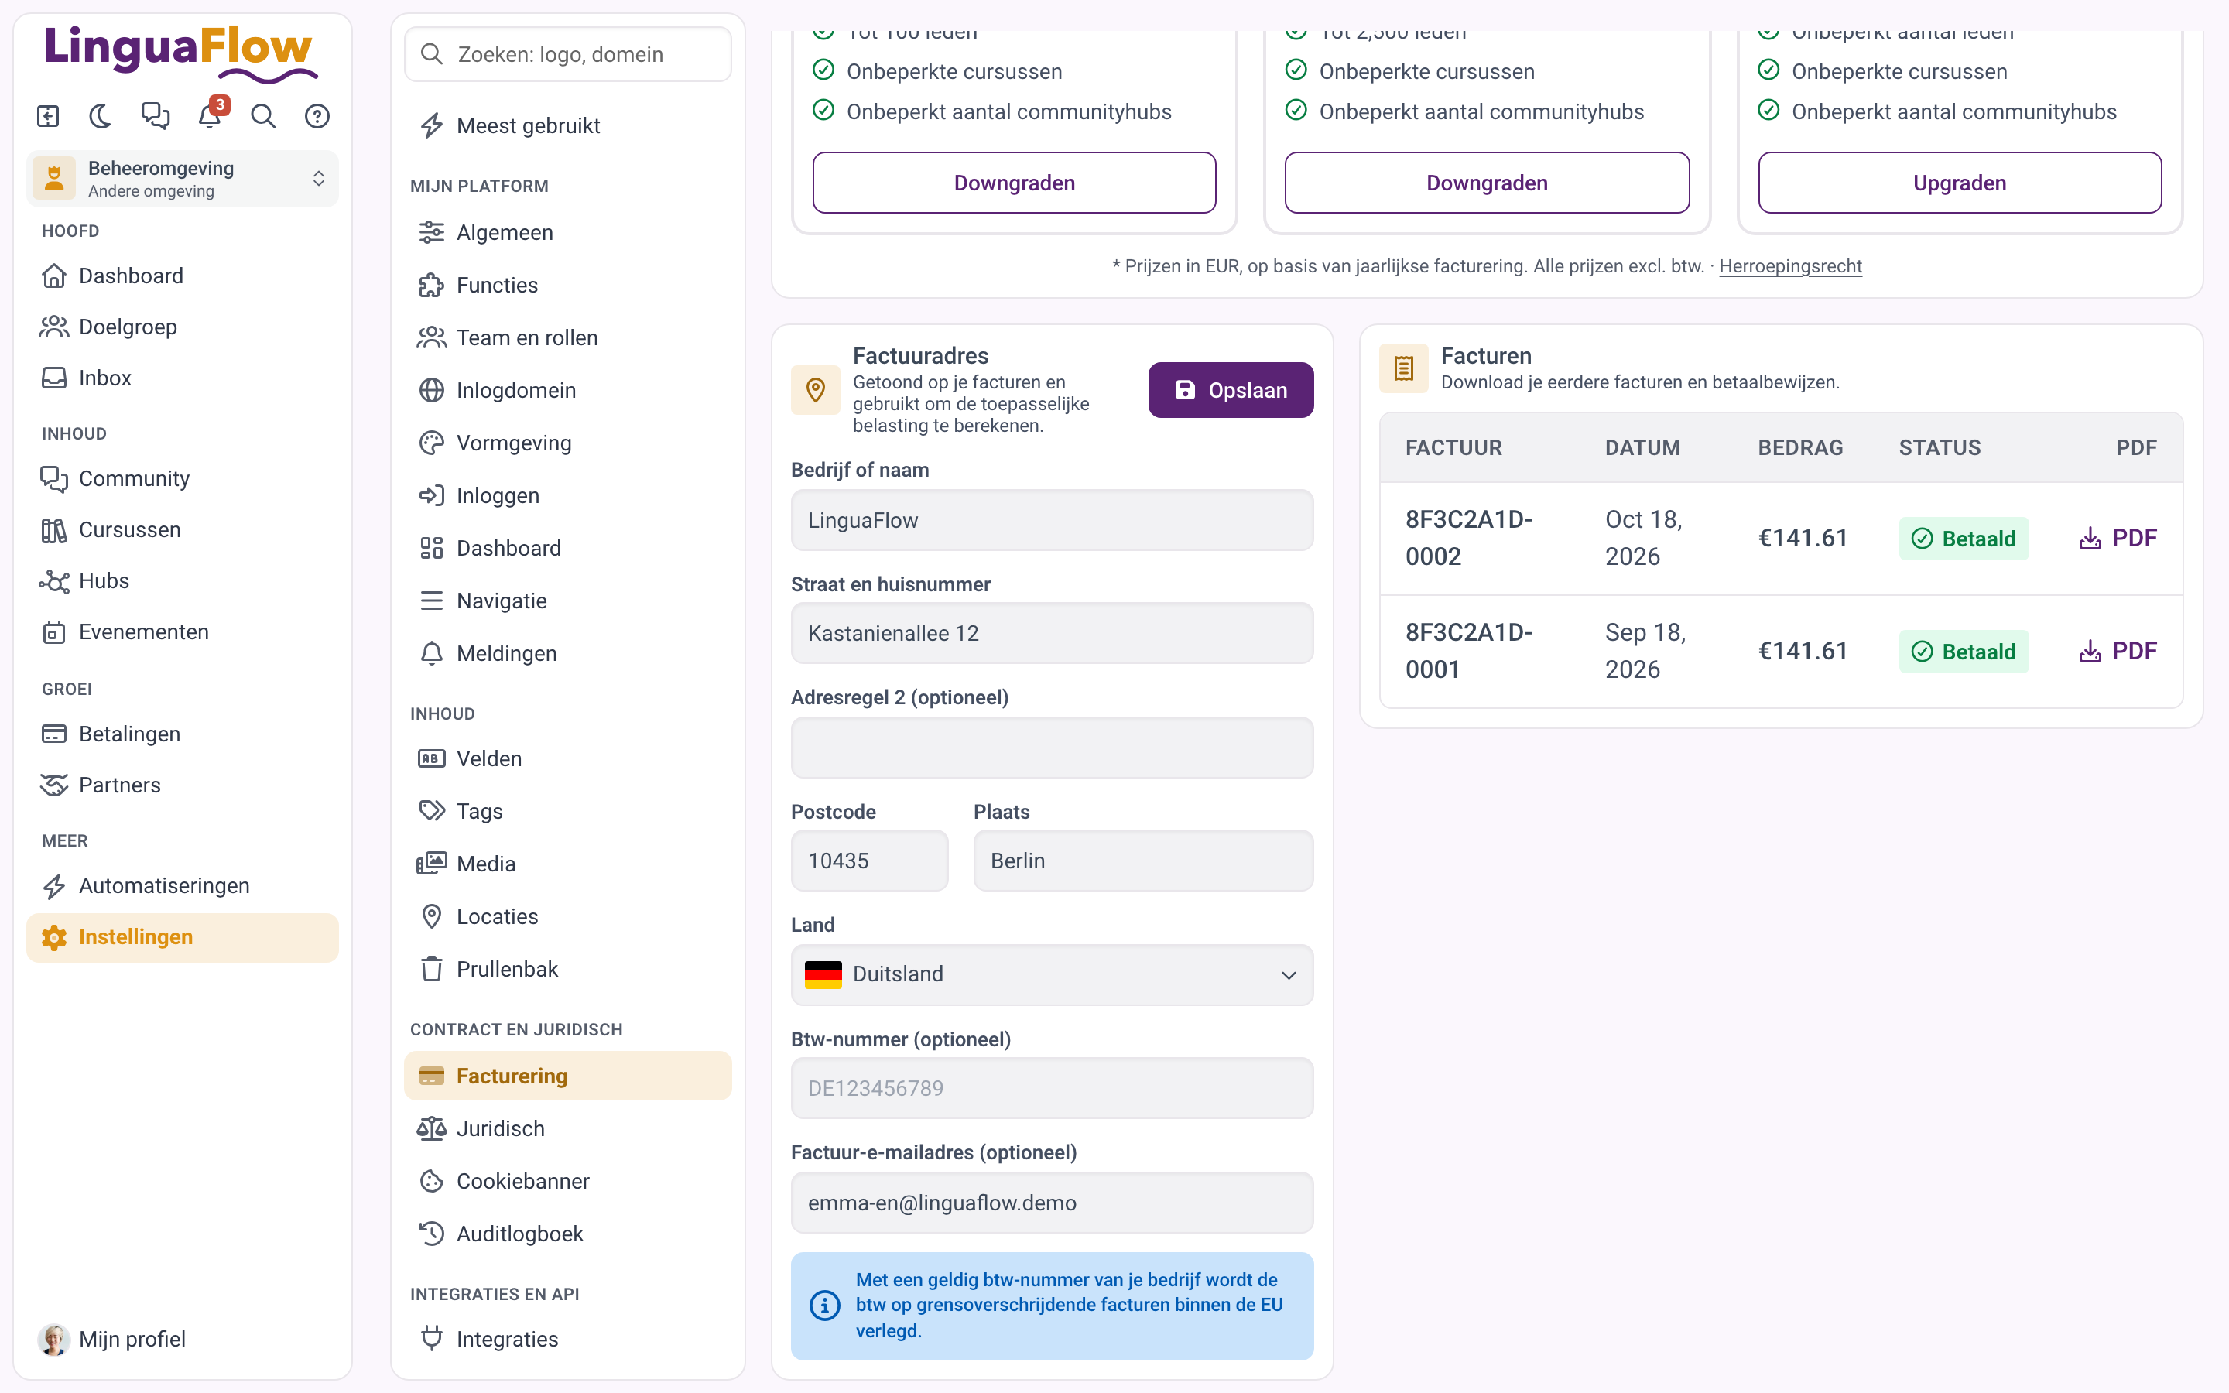The image size is (2229, 1393).
Task: Download PDF for invoice 8F3C2A1D-0002
Action: tap(2118, 538)
